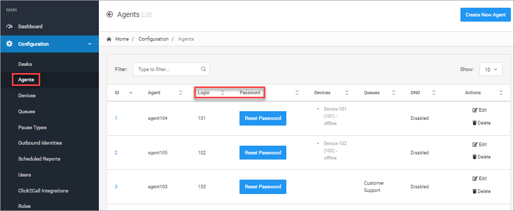
Task: Sort by ID column arrow
Action: [131, 93]
